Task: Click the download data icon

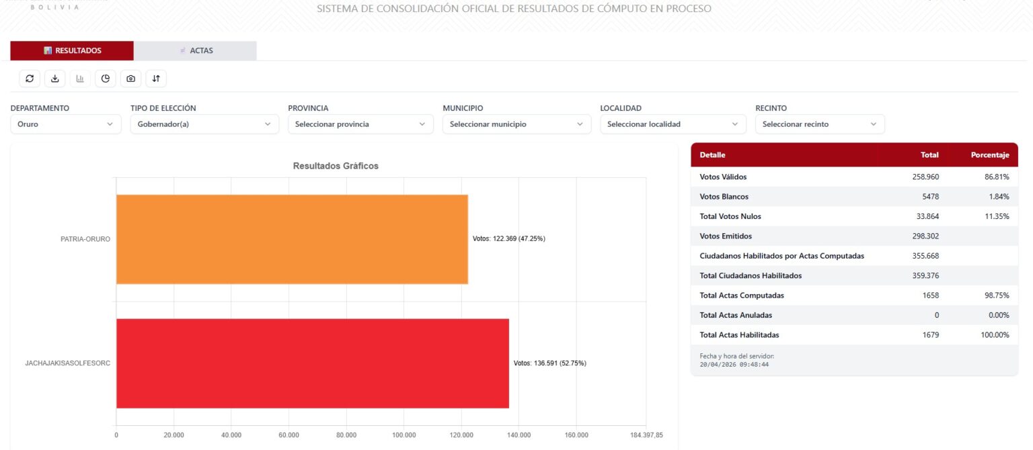Action: tap(54, 79)
